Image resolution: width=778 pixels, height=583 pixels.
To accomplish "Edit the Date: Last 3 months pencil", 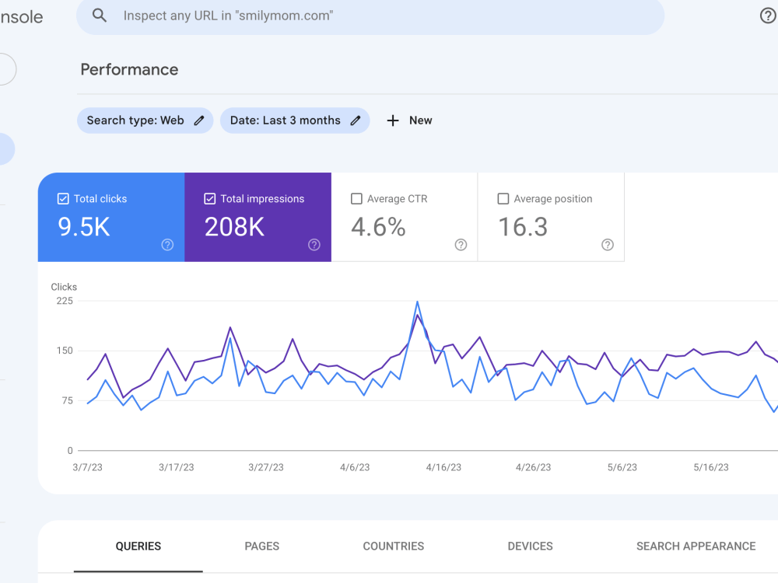I will pyautogui.click(x=356, y=120).
